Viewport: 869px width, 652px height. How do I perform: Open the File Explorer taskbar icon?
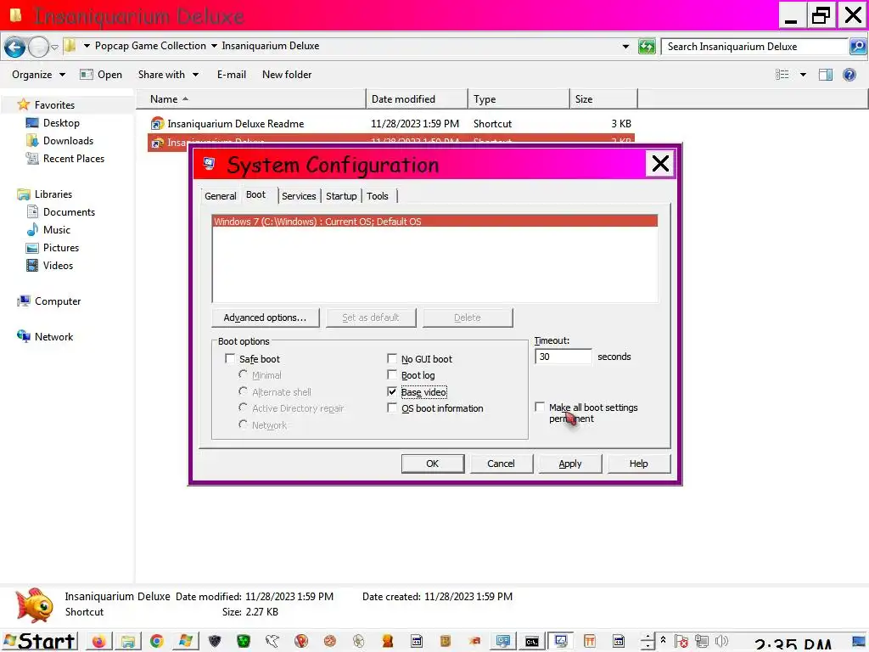pos(127,642)
